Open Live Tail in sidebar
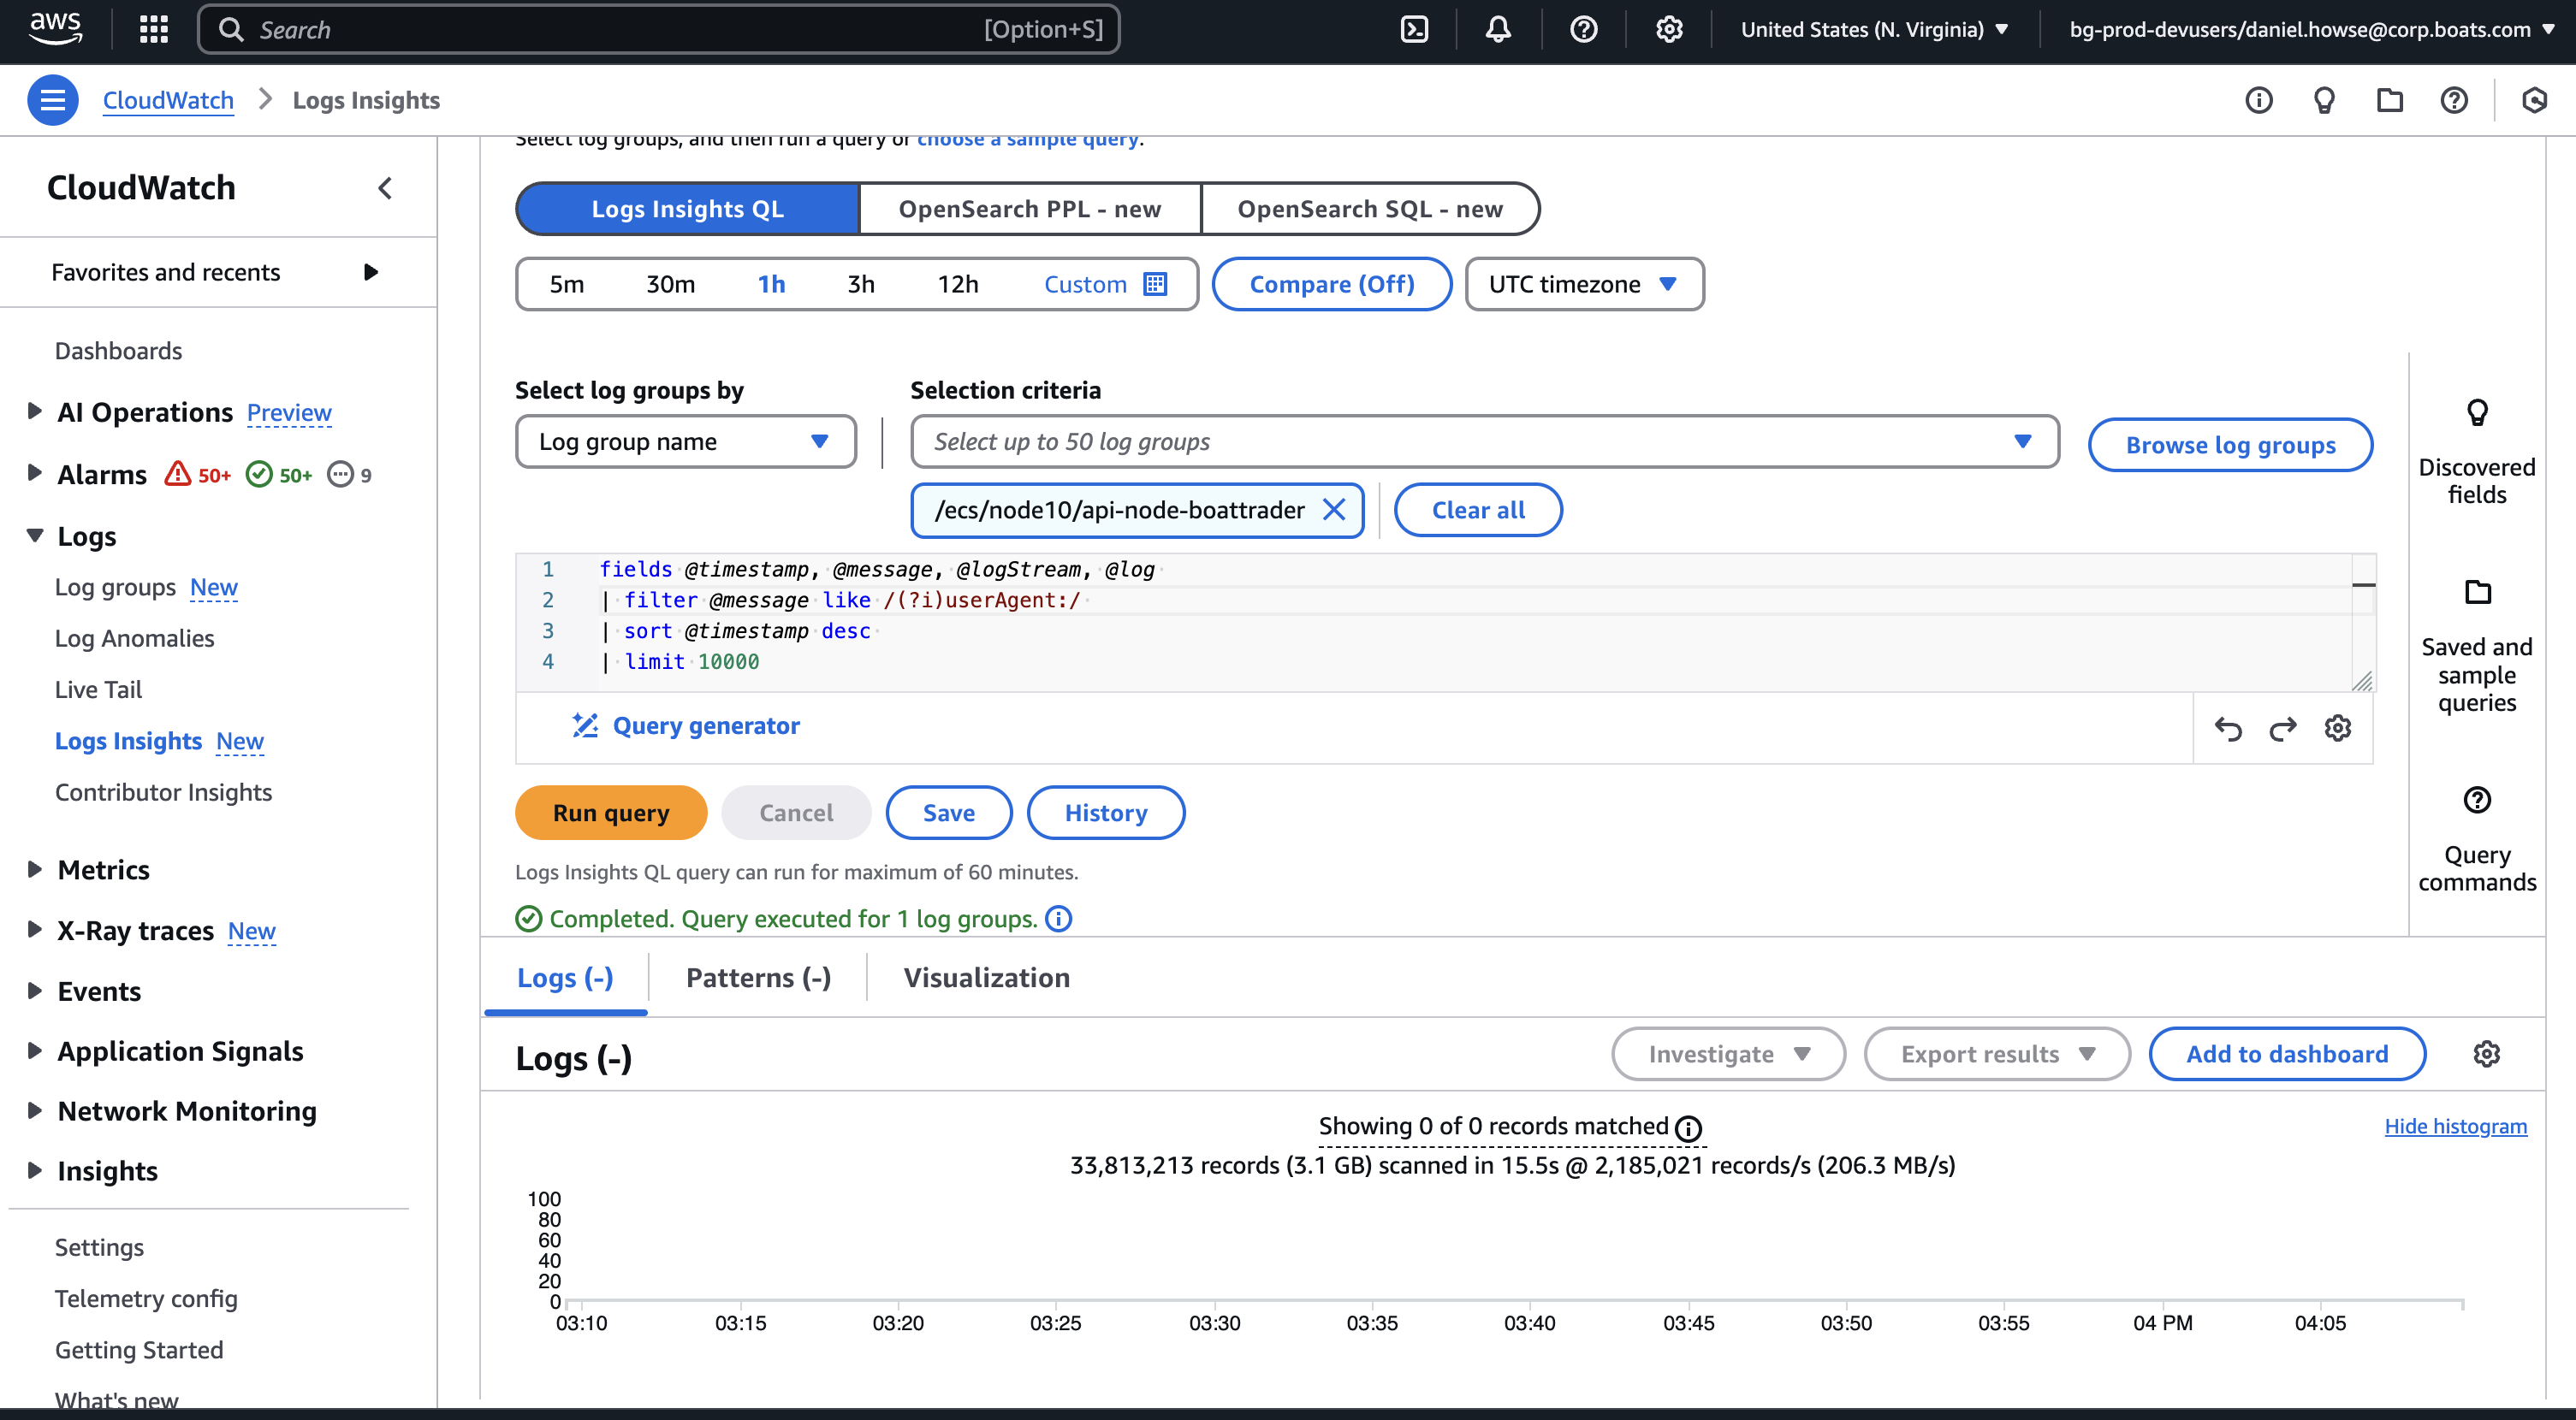2576x1420 pixels. [98, 689]
